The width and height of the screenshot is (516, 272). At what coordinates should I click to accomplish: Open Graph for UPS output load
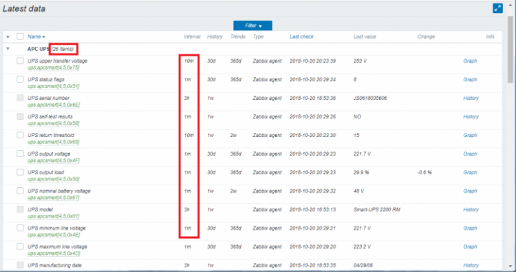tap(470, 173)
